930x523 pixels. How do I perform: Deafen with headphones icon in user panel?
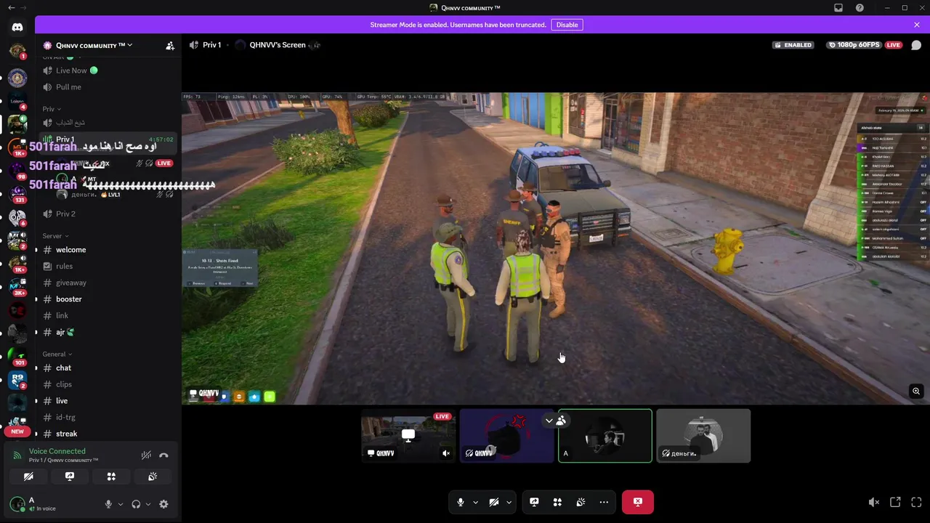136,504
